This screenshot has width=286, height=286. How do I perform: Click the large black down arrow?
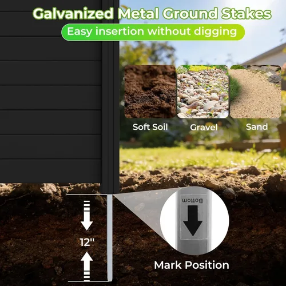pyautogui.click(x=193, y=221)
